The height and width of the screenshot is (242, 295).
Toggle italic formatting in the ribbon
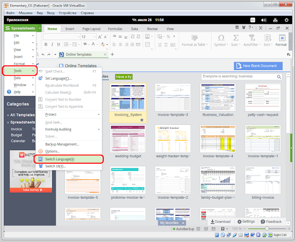coord(52,44)
